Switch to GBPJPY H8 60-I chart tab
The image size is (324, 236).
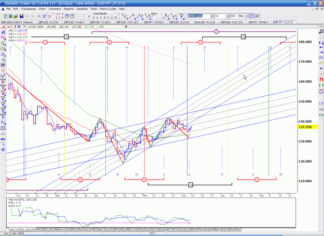point(258,22)
